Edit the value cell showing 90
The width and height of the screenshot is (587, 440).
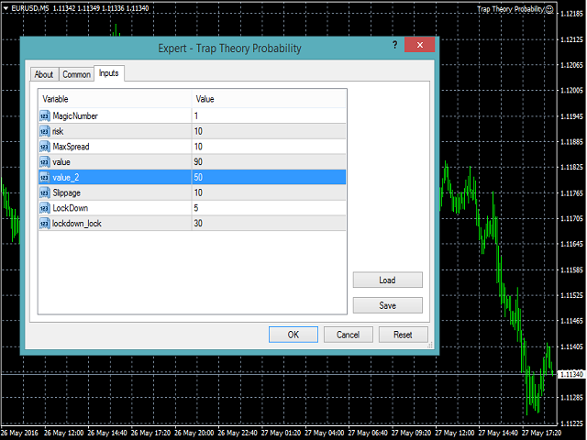tap(269, 162)
